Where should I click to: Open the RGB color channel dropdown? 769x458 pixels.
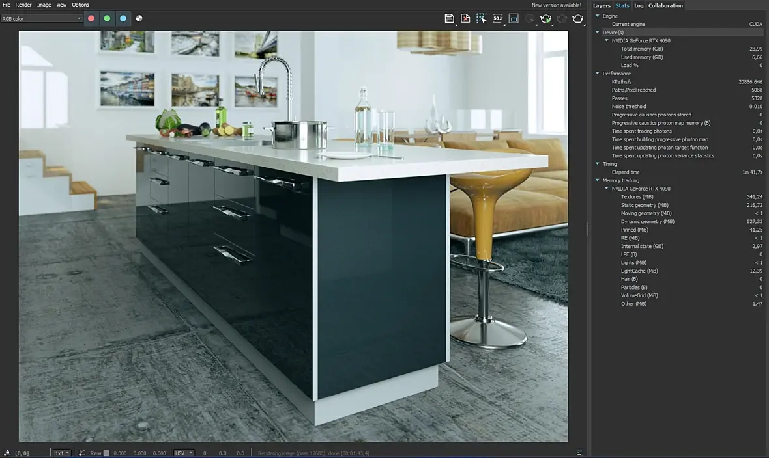pyautogui.click(x=42, y=18)
